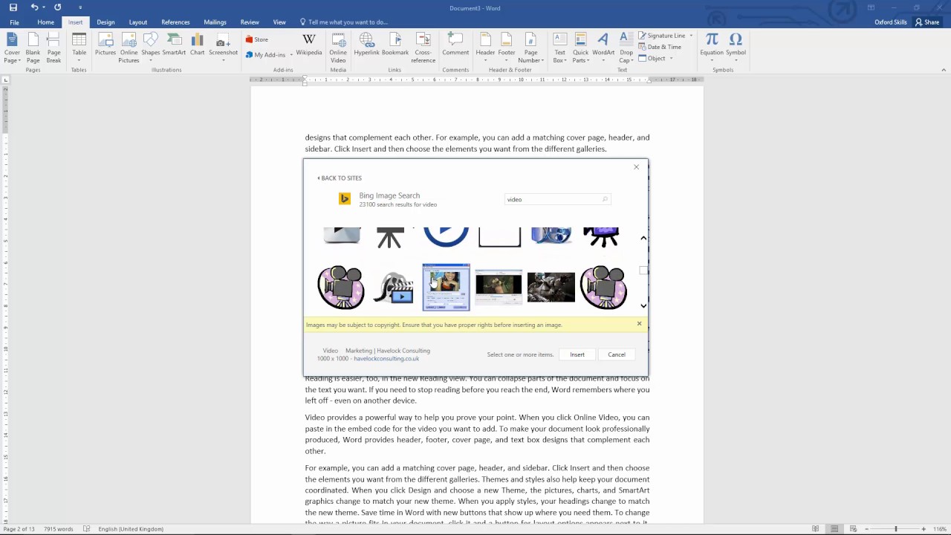Click Oxford Skills account name
Viewport: 951px width, 535px height.
click(x=891, y=22)
